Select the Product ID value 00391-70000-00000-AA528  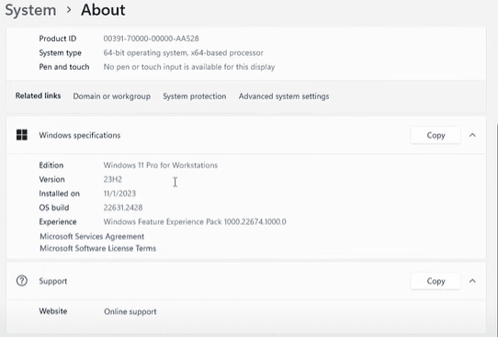pyautogui.click(x=152, y=39)
